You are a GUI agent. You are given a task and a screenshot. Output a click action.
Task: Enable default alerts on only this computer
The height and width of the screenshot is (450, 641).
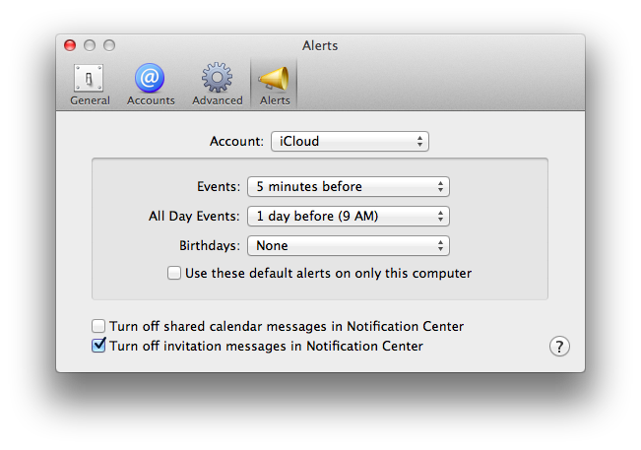(174, 273)
